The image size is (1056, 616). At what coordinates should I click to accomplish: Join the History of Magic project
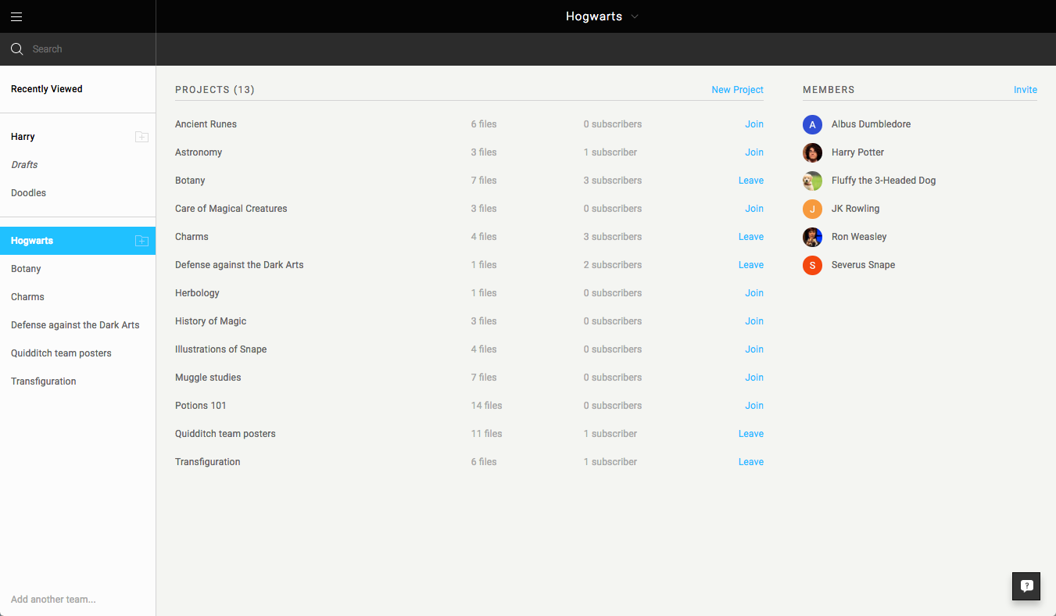[x=754, y=321]
